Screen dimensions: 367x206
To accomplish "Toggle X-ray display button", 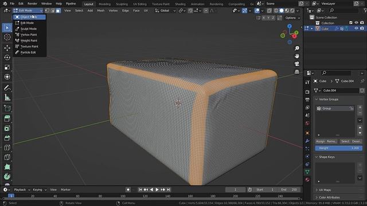I will tap(270, 10).
